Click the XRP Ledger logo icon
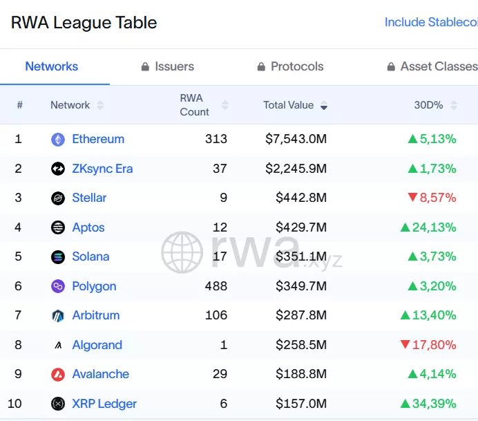Viewport: 478px width, 421px height. click(58, 404)
